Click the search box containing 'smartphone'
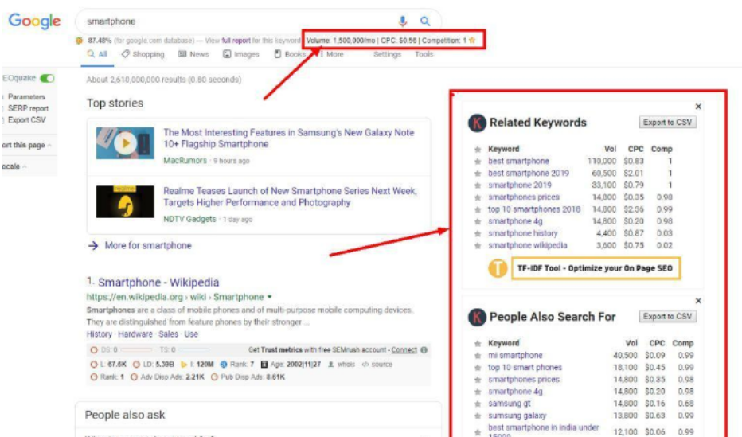742x437 pixels. click(239, 21)
